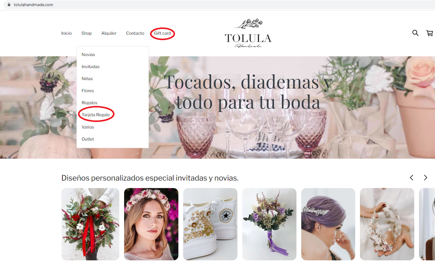Open the purple ribbon bouquet thumbnail
This screenshot has width=435, height=267.
tap(269, 224)
